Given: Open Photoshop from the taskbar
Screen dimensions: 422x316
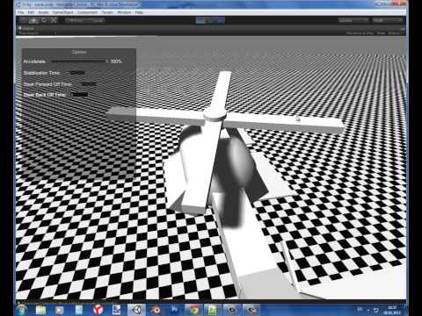Looking at the screenshot, I should pos(174,310).
